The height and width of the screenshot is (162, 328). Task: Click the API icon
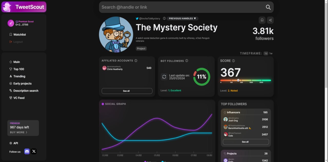click(x=11, y=143)
